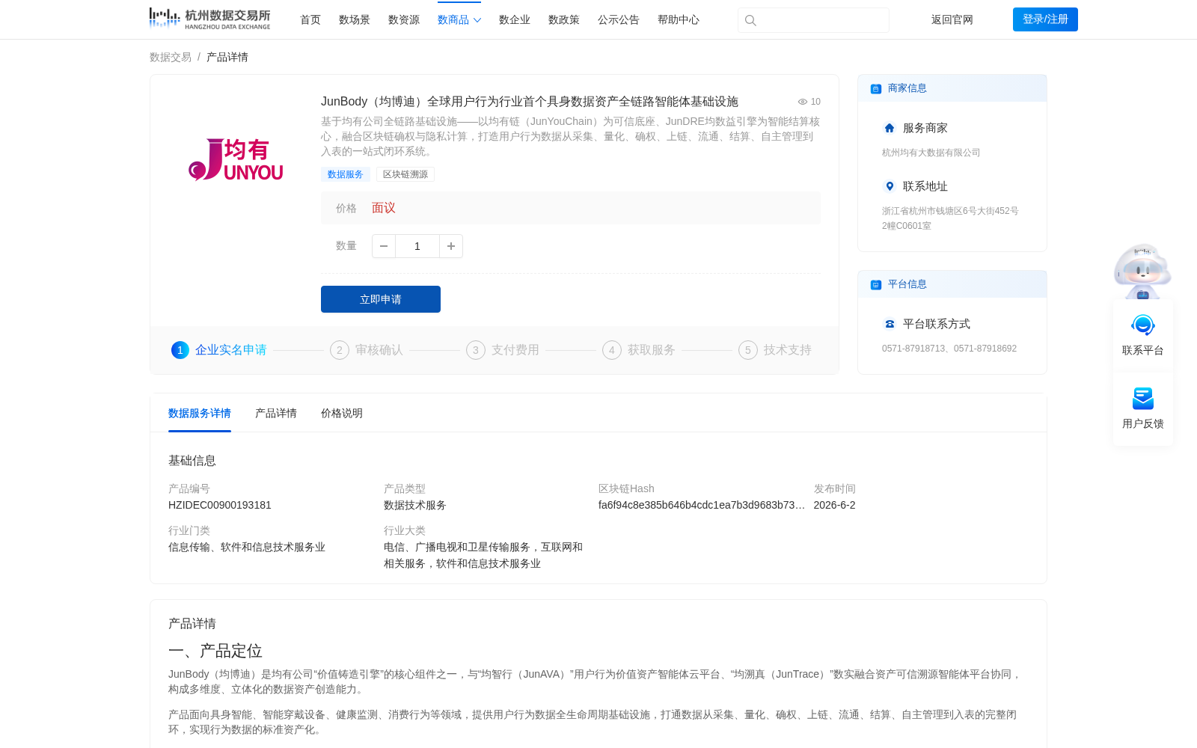Click 杭州均有大数据有限公司 merchant name
Viewport: 1197px width, 748px height.
[931, 153]
